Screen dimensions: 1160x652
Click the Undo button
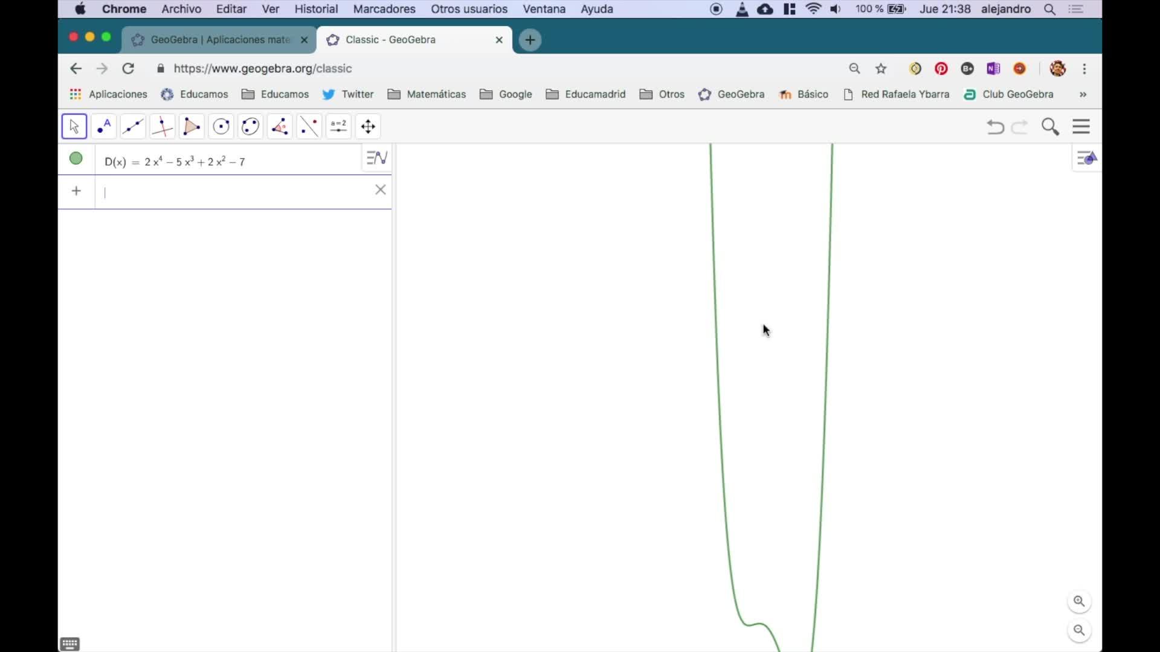[x=995, y=127]
